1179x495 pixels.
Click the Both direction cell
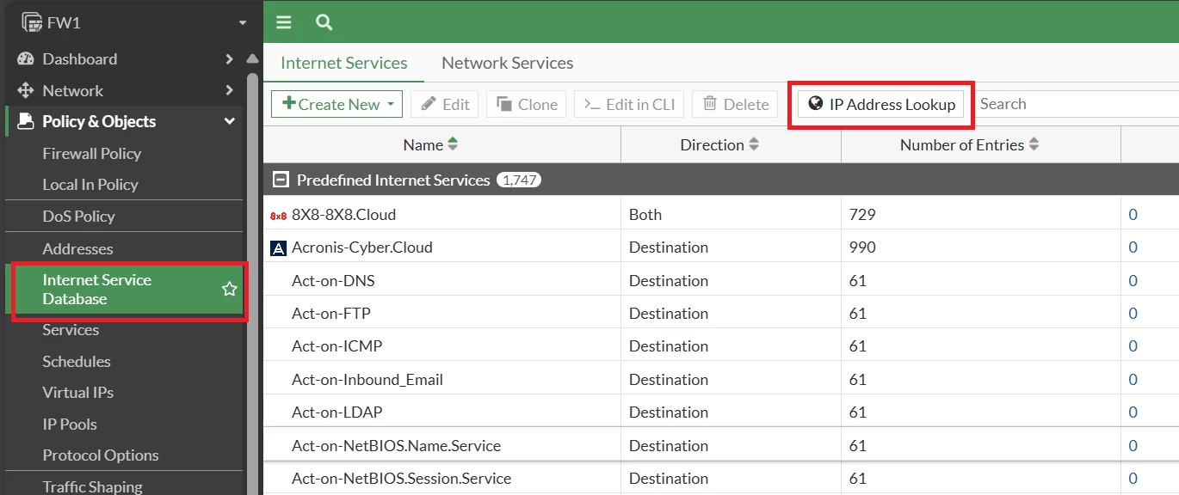pos(731,214)
